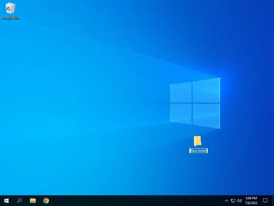Select the new folder icon on desktop
The height and width of the screenshot is (206, 274).
click(x=197, y=141)
